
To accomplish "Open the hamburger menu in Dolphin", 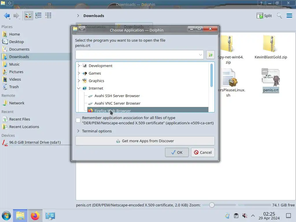I will [x=289, y=16].
